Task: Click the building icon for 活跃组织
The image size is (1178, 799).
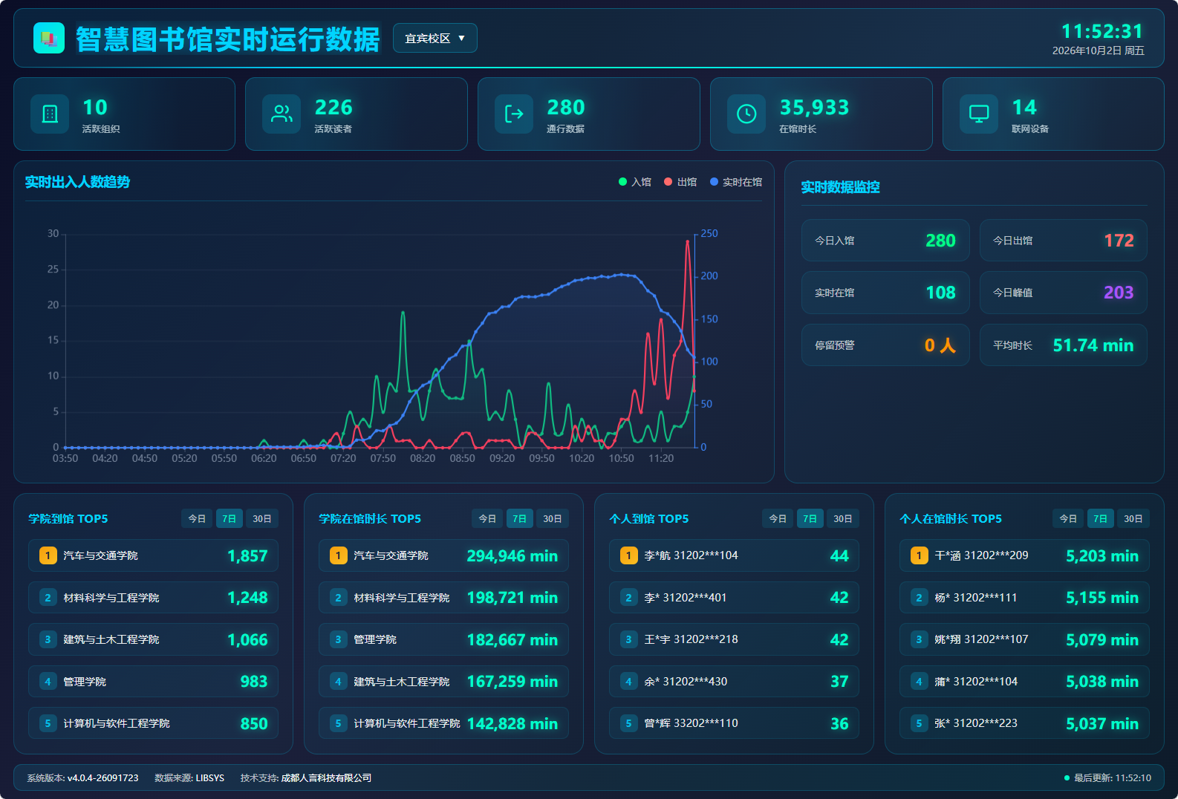Action: [50, 114]
